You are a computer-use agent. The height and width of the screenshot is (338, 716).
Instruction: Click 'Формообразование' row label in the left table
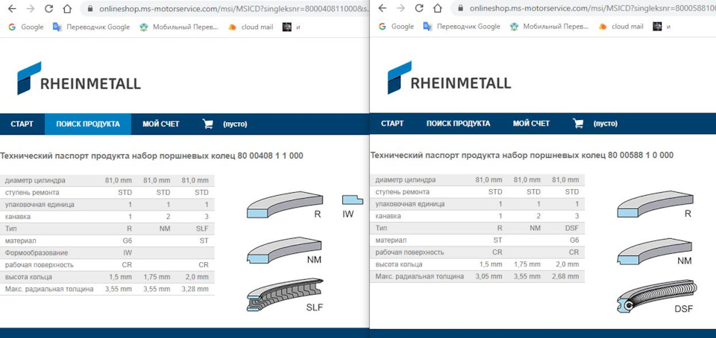(37, 253)
